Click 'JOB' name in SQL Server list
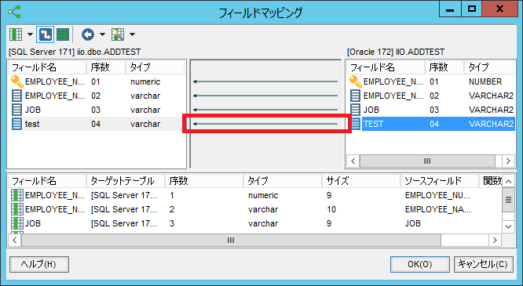 coord(33,110)
